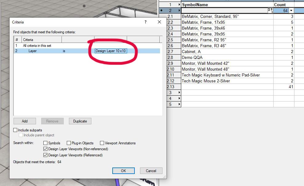This screenshot has height=186, width=304.
Task: Open the 'is' operator dropdown
Action: click(x=78, y=51)
